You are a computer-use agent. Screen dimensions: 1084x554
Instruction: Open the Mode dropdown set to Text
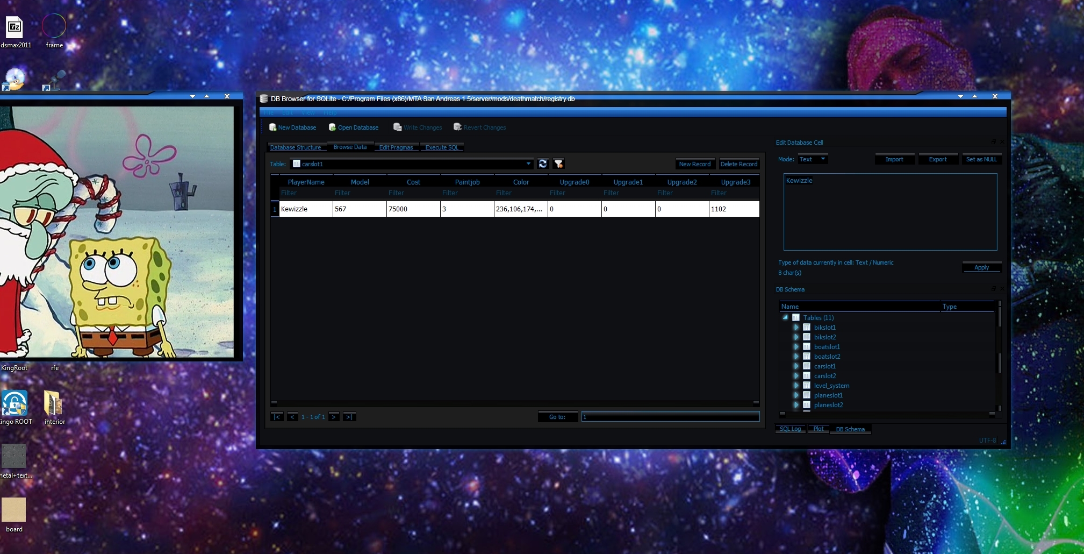point(813,159)
